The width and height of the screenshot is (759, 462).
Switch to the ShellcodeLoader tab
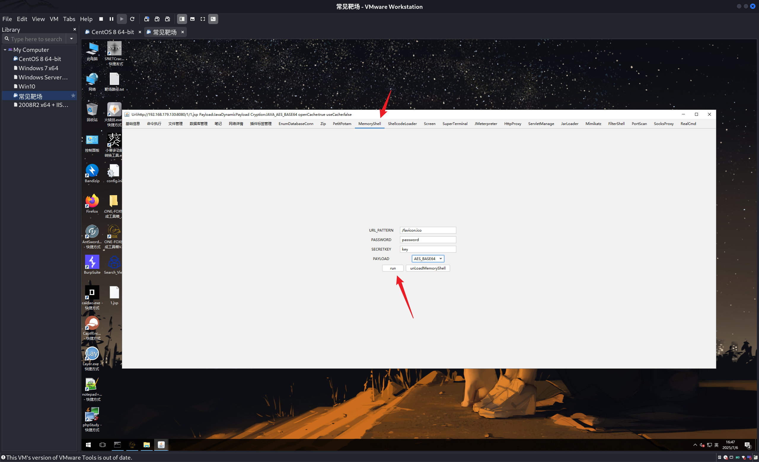(402, 124)
